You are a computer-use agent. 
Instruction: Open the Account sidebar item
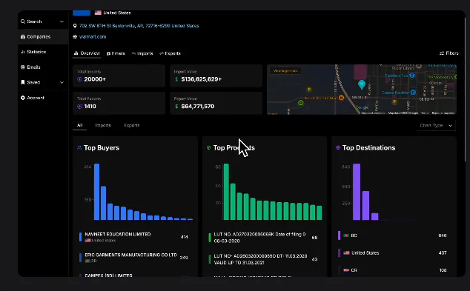tap(43, 98)
